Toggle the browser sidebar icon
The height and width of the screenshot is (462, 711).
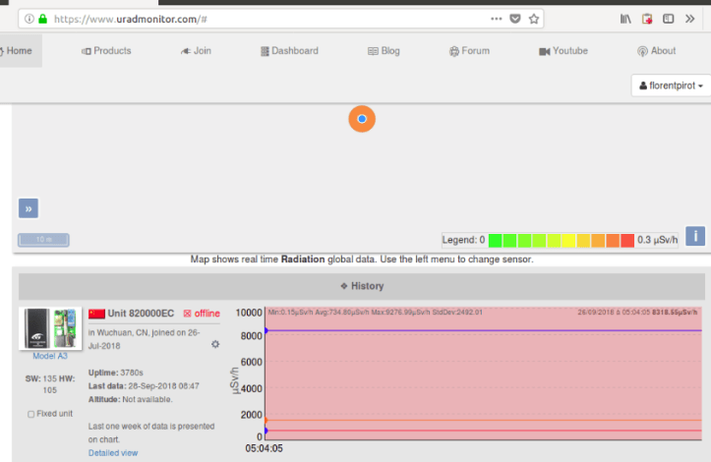pos(669,19)
